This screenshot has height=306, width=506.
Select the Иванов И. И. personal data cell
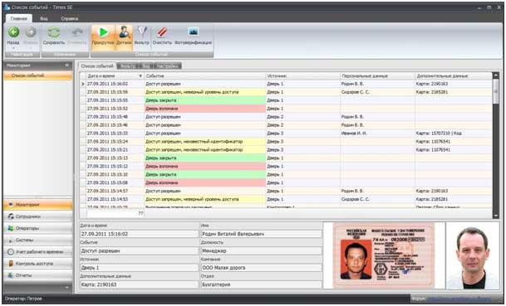tap(377, 134)
